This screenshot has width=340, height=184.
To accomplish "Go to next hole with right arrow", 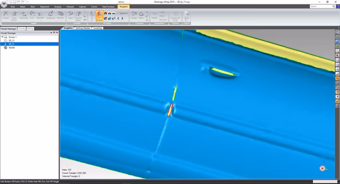I will [x=122, y=19].
